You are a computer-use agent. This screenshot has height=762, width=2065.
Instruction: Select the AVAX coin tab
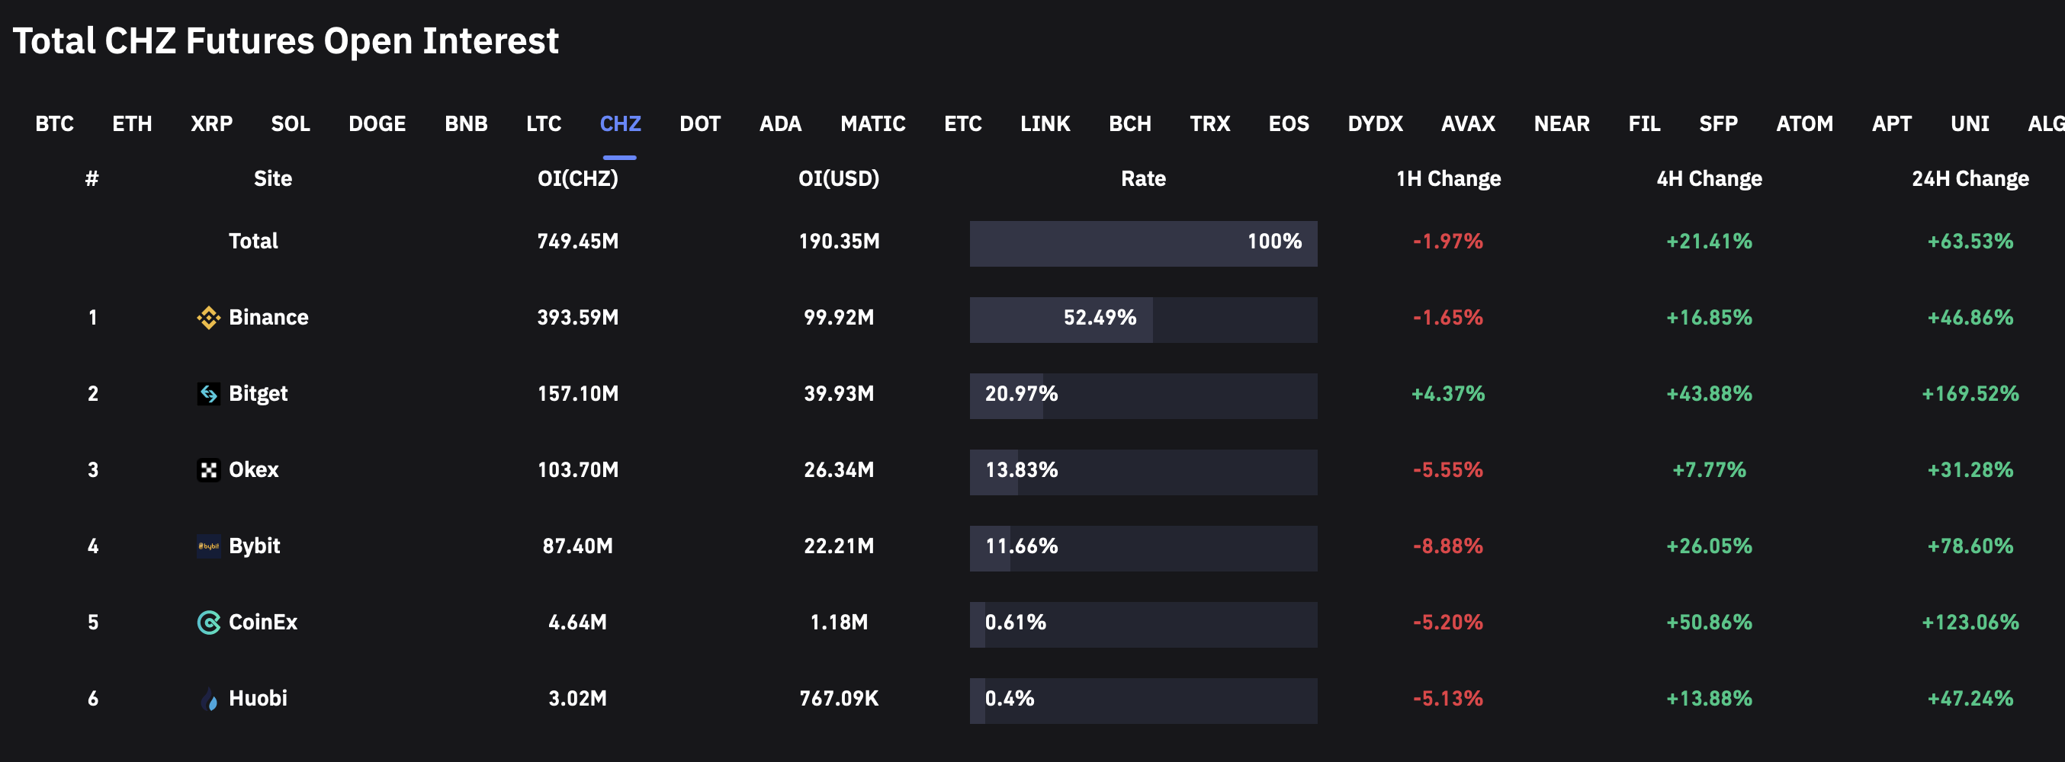[x=1468, y=123]
